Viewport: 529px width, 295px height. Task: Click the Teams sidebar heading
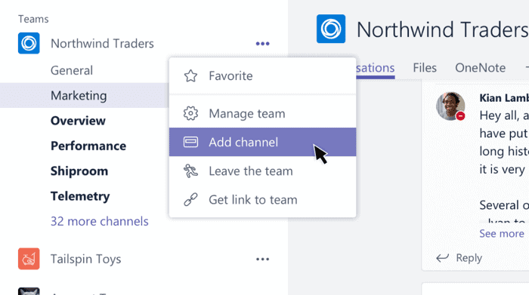pos(33,19)
